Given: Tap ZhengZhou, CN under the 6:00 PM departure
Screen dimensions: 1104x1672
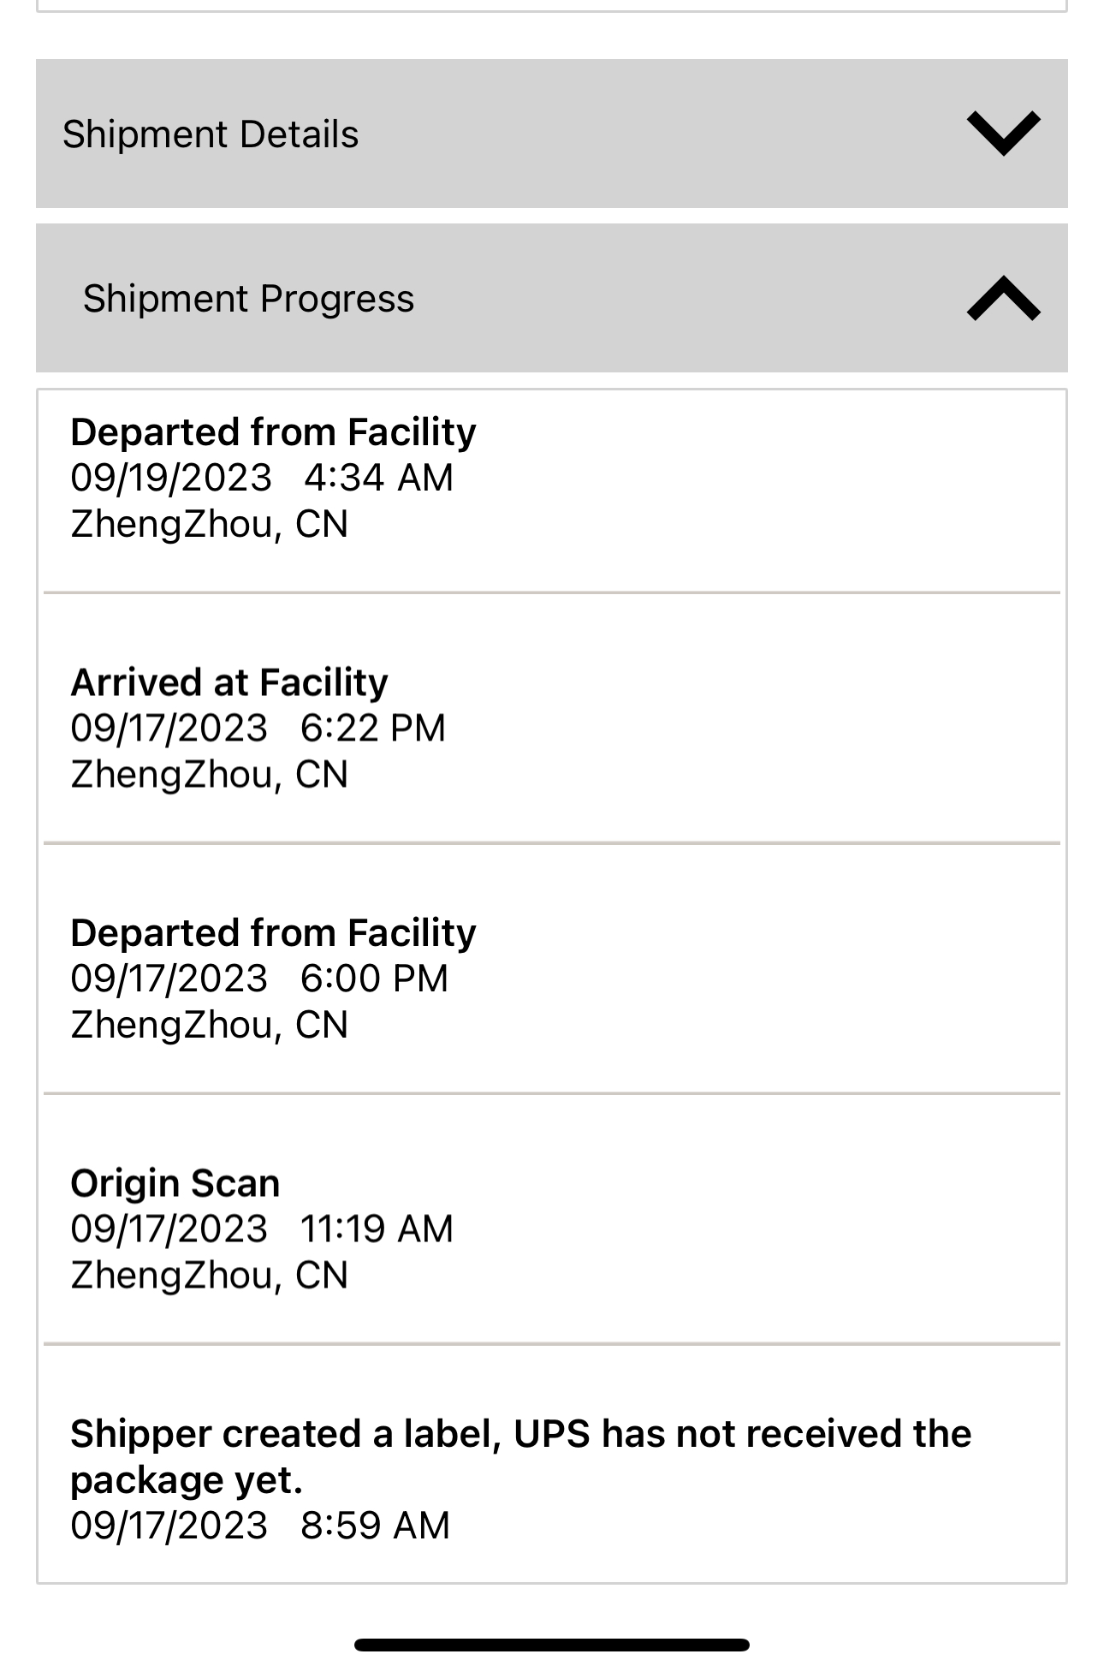Looking at the screenshot, I should click(x=210, y=1025).
